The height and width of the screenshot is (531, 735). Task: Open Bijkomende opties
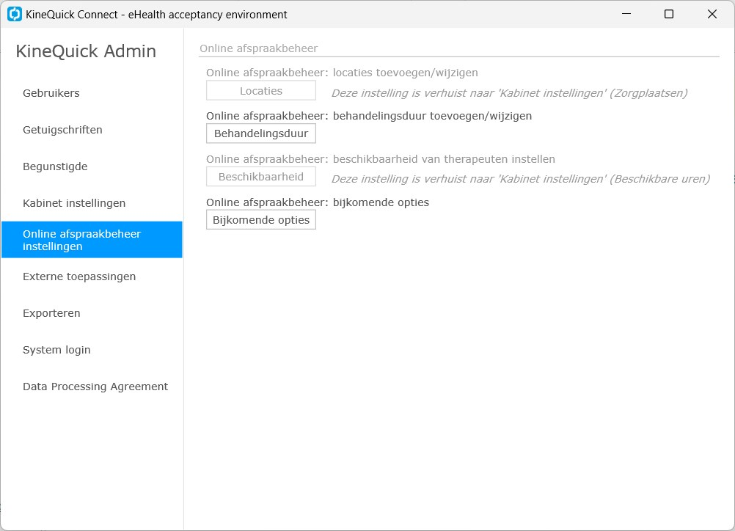[261, 220]
